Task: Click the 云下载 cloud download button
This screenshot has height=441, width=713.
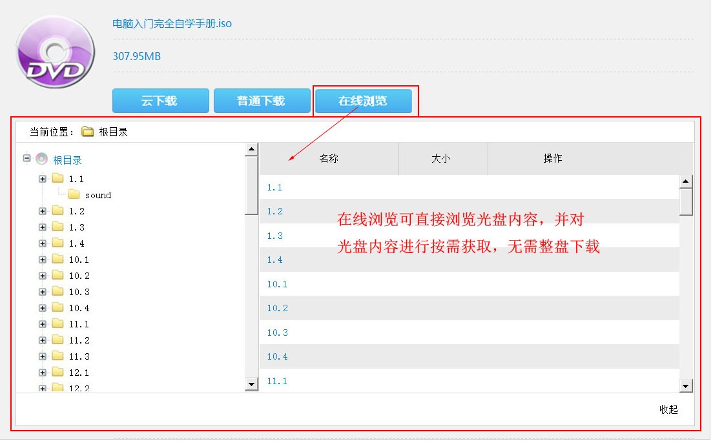Action: click(x=160, y=101)
